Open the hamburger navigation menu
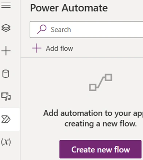The width and height of the screenshot is (143, 160). click(6, 5)
